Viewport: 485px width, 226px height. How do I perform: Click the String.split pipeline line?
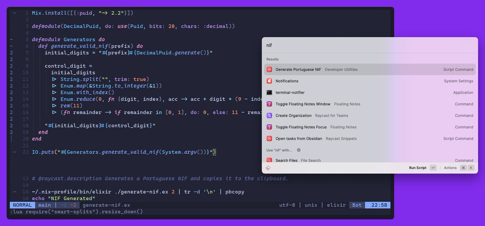click(x=101, y=79)
